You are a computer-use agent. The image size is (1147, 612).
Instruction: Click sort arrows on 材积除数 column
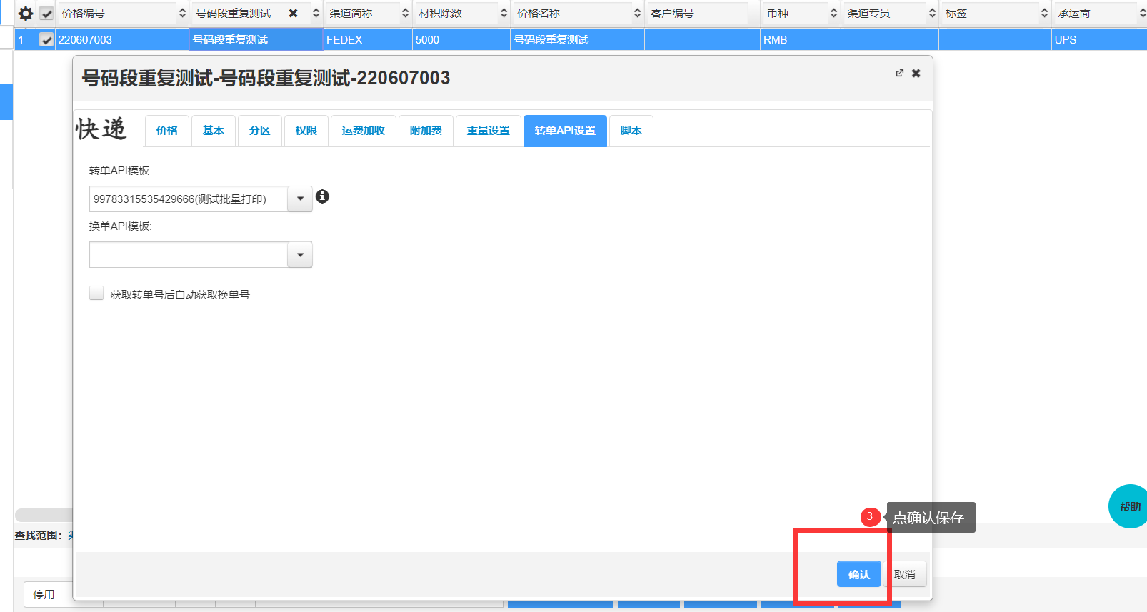[504, 14]
